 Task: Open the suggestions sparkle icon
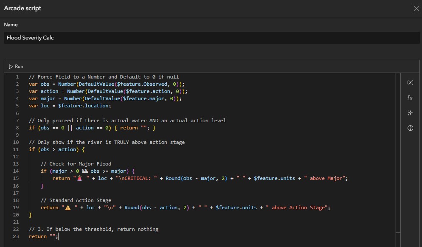point(410,113)
